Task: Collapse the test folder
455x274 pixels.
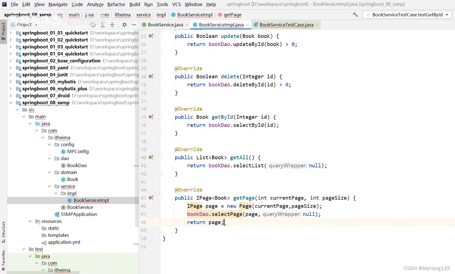Action: pos(24,249)
